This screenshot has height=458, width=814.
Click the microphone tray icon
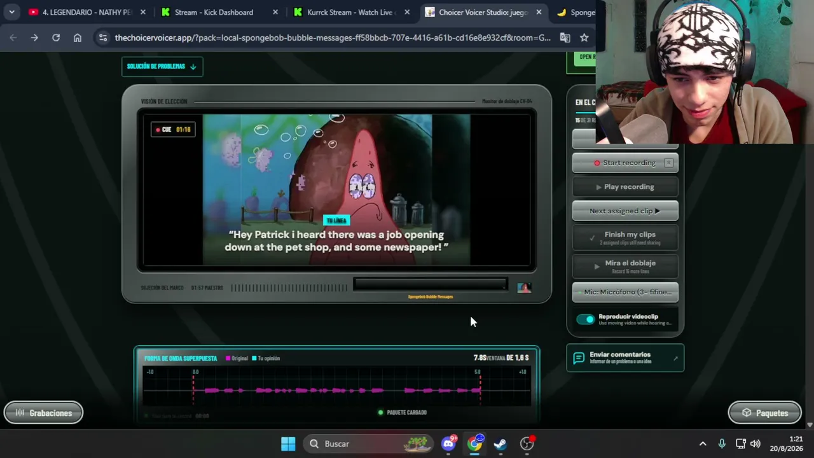[x=722, y=443]
